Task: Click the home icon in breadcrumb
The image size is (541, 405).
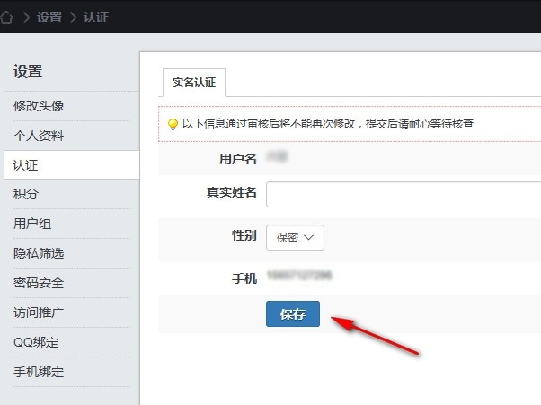Action: [x=9, y=17]
